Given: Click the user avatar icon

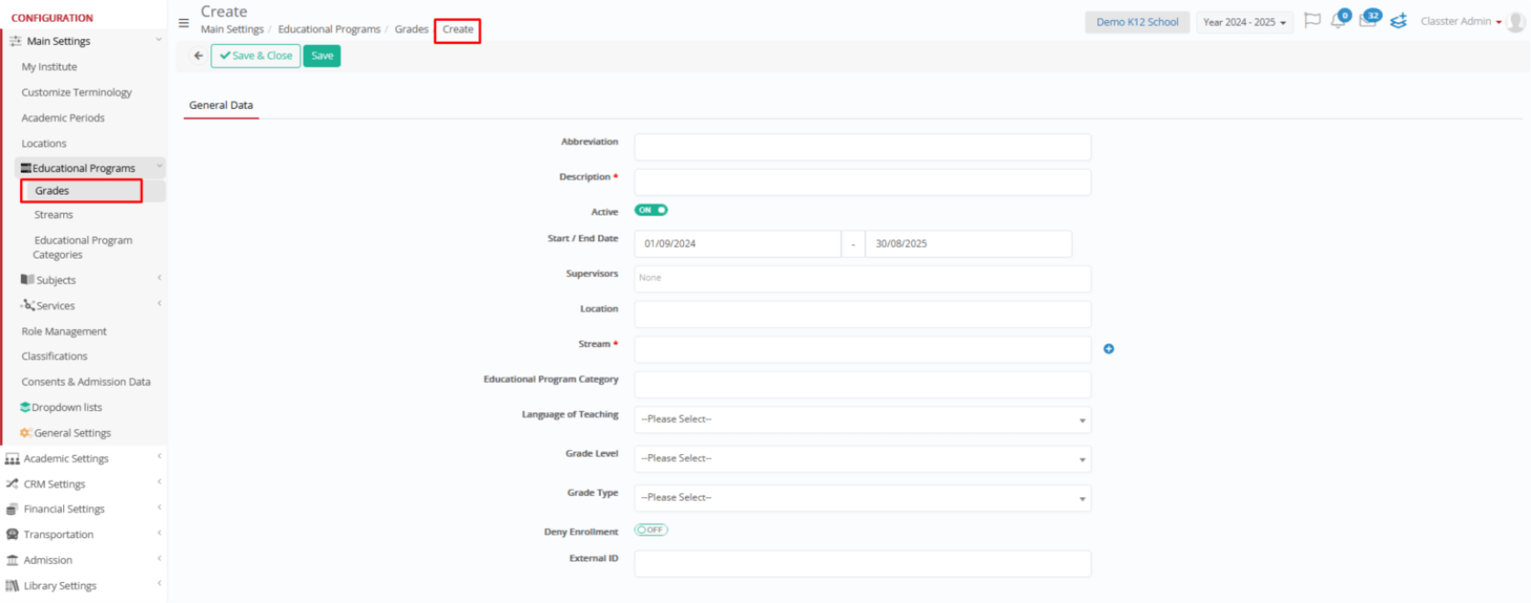Looking at the screenshot, I should pyautogui.click(x=1516, y=22).
